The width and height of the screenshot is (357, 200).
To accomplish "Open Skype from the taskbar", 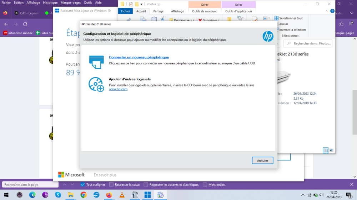I will [58, 195].
